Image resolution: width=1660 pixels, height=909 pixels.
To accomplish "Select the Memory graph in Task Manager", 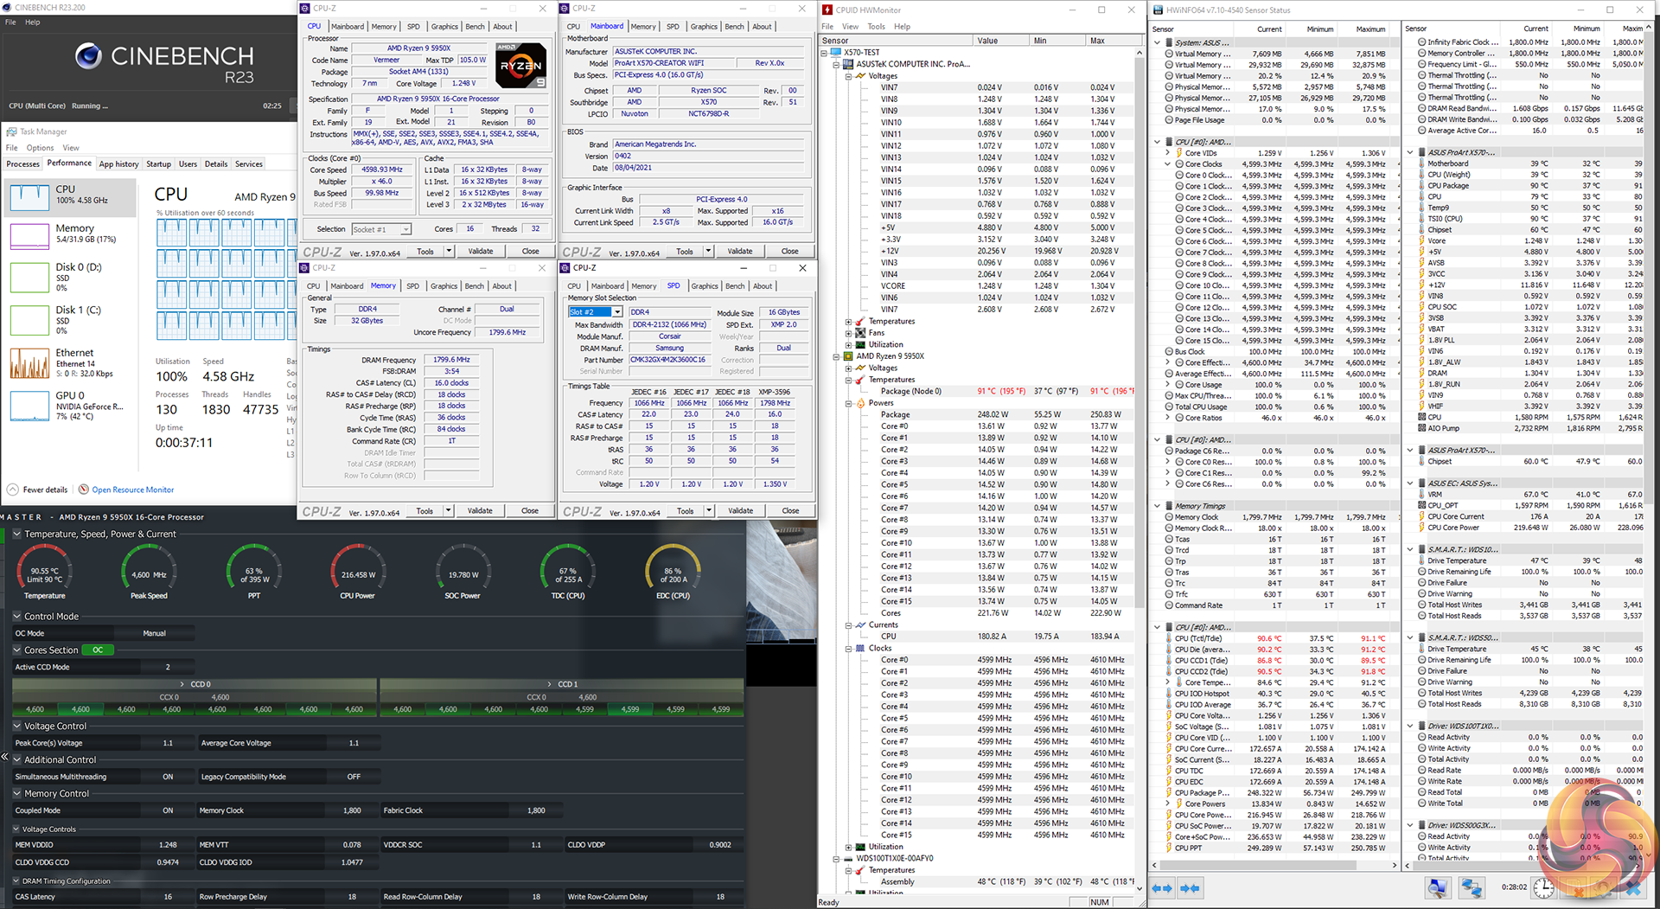I will point(29,234).
